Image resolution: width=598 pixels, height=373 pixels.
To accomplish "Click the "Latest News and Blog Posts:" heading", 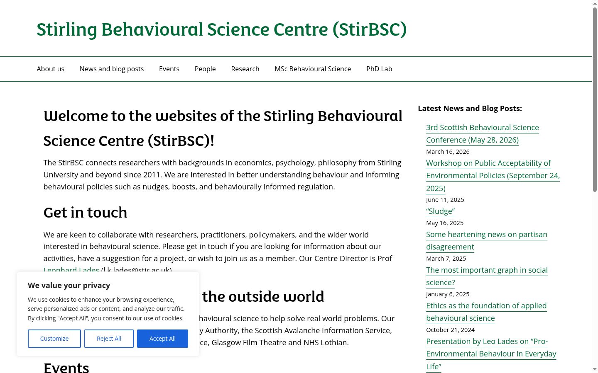I will coord(470,108).
